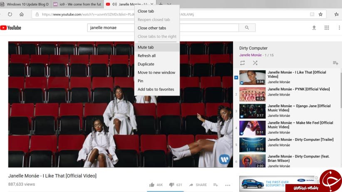Open YouTube settings vertical dots menu

click(x=339, y=28)
